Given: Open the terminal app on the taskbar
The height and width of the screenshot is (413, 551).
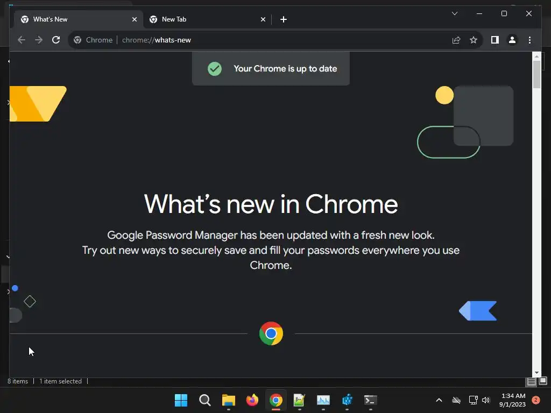Looking at the screenshot, I should [x=370, y=400].
